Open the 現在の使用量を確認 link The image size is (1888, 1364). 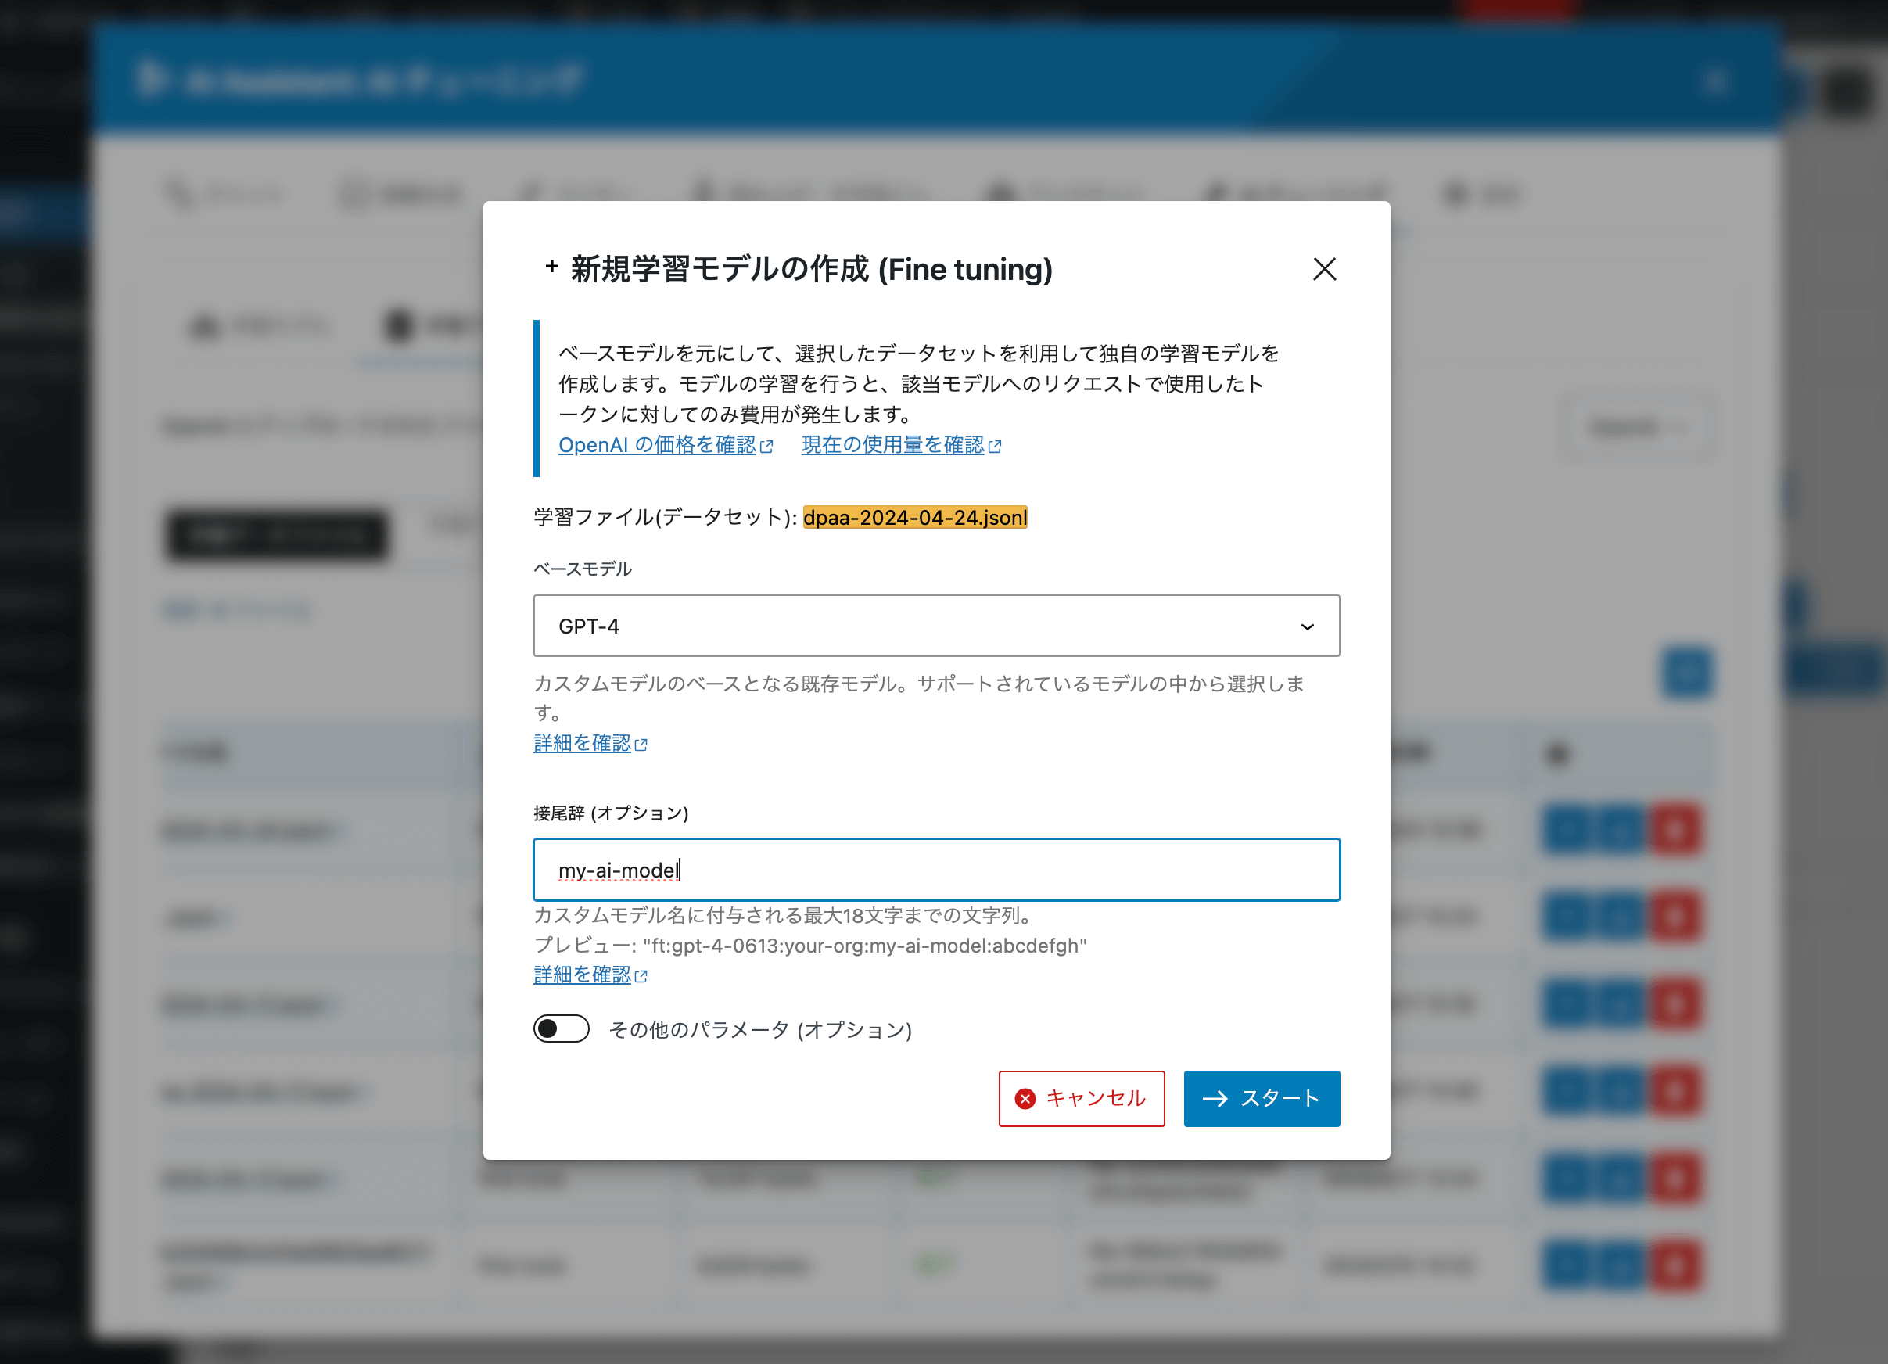901,445
